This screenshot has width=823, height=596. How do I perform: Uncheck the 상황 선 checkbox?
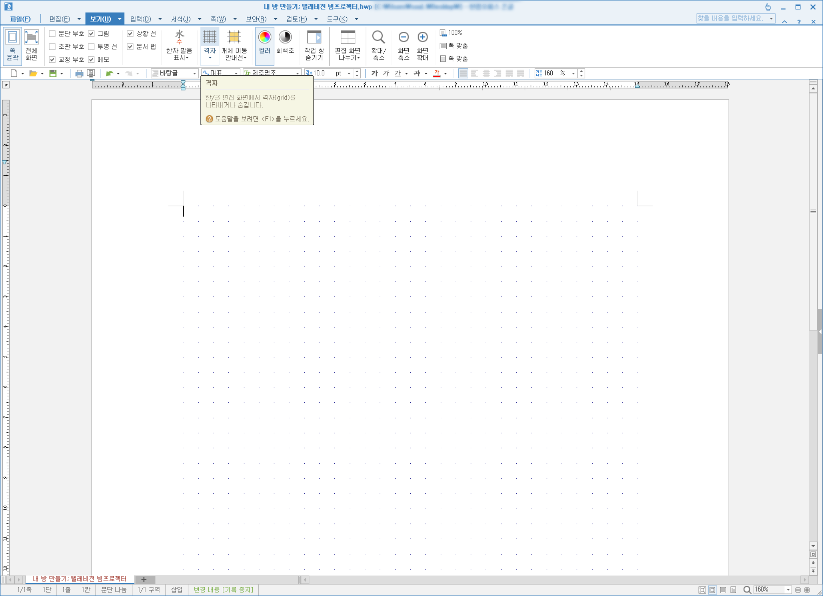(x=130, y=34)
